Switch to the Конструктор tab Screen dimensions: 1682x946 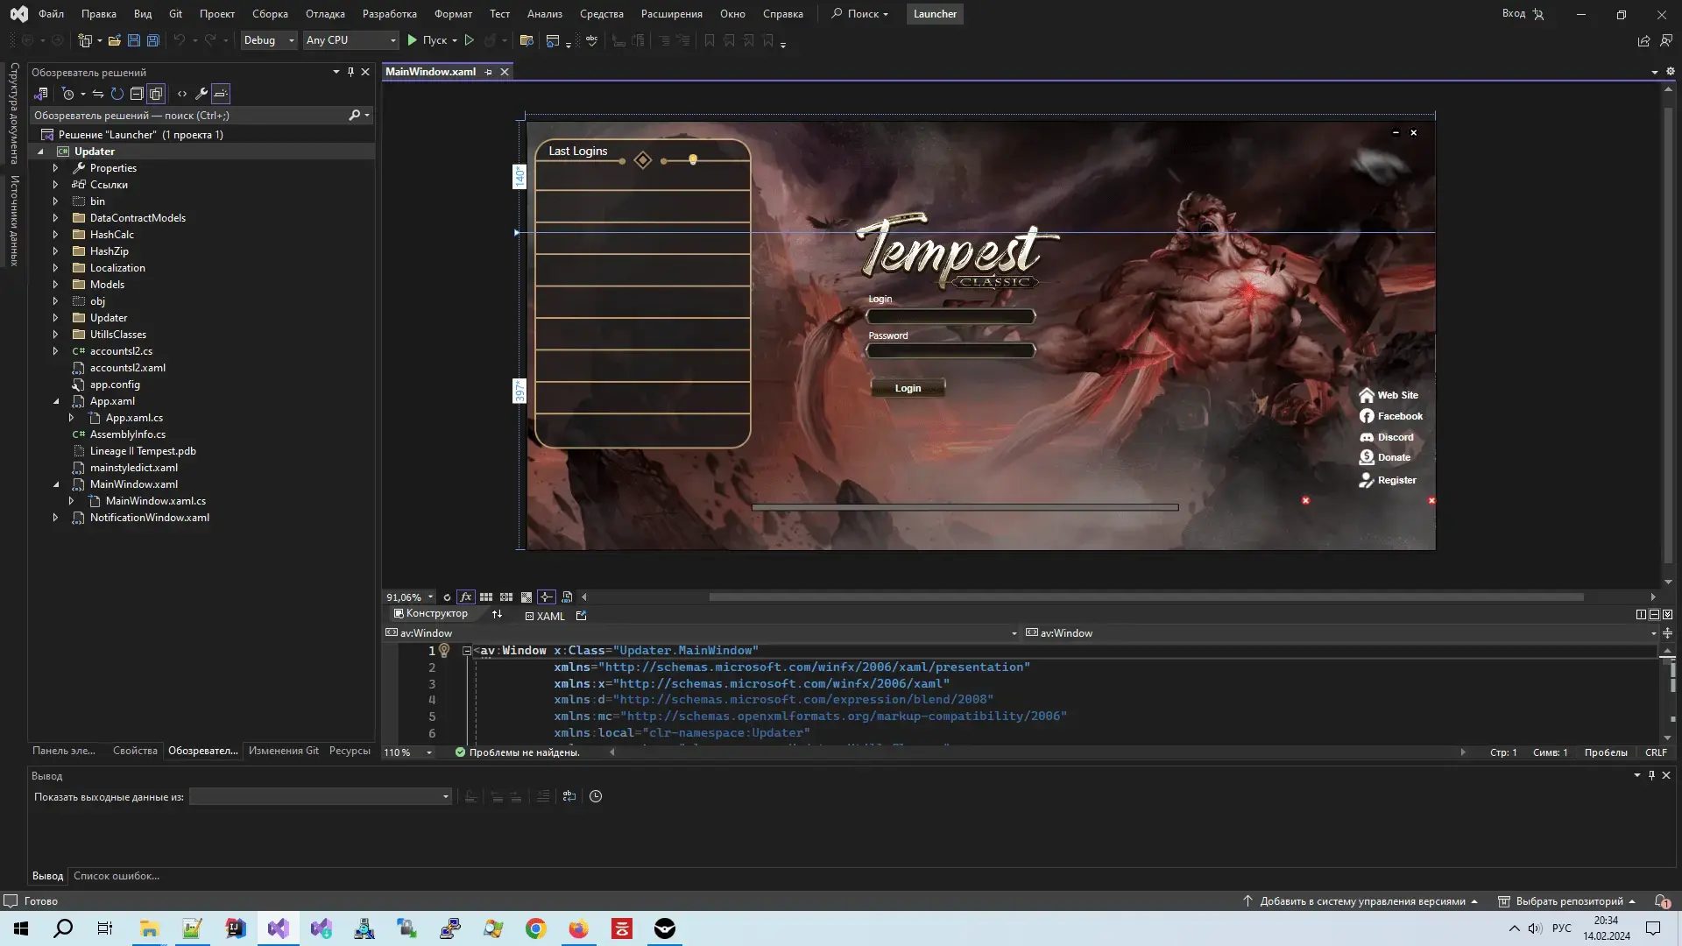point(430,614)
